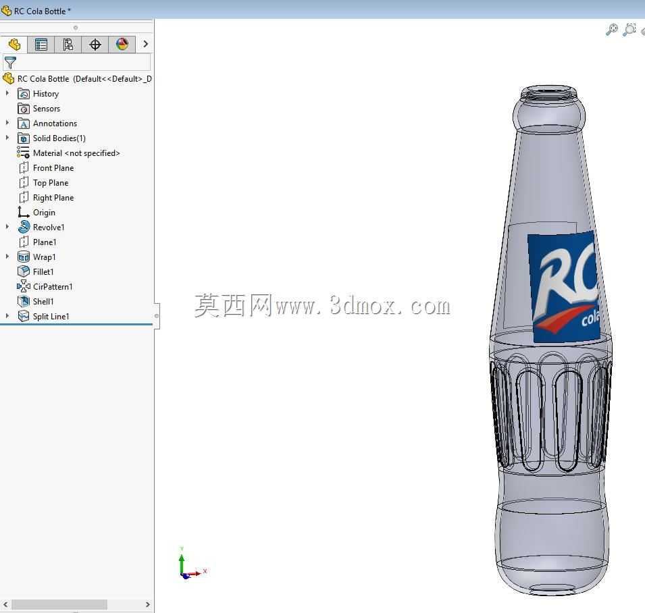The height and width of the screenshot is (613, 645).
Task: Click the panel collapse handle on the divider
Action: pos(157,316)
